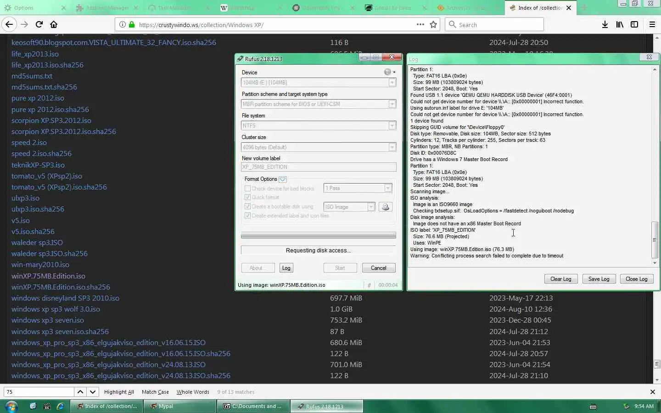Viewport: 661px width, 413px height.
Task: Close the find bar
Action: (652, 392)
